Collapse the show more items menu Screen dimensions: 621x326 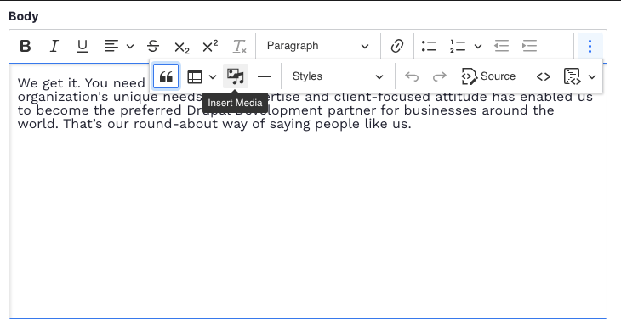coord(590,46)
